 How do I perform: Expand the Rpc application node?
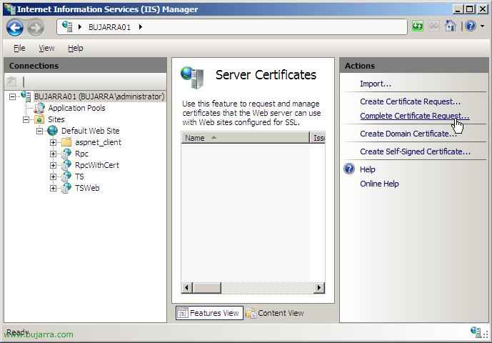53,154
